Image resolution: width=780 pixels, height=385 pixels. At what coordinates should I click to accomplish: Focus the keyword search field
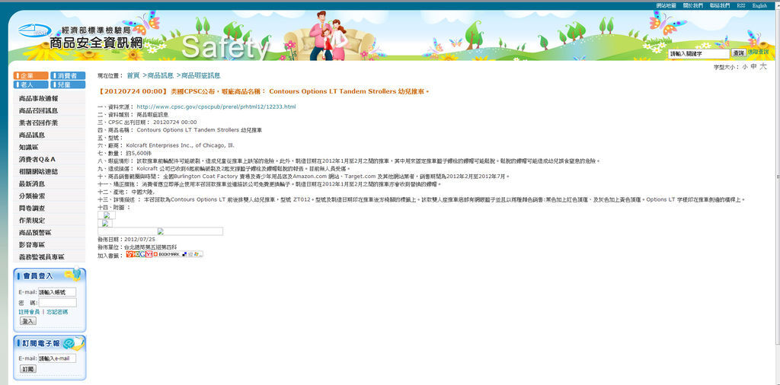pyautogui.click(x=699, y=53)
